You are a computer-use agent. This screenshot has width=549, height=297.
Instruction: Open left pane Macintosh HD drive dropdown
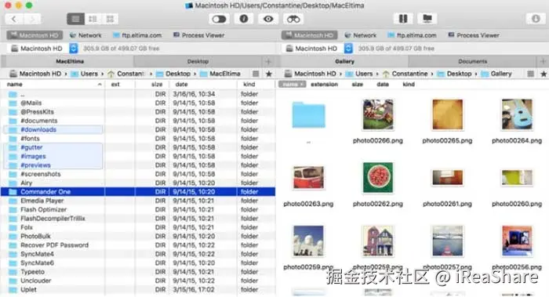pyautogui.click(x=73, y=49)
